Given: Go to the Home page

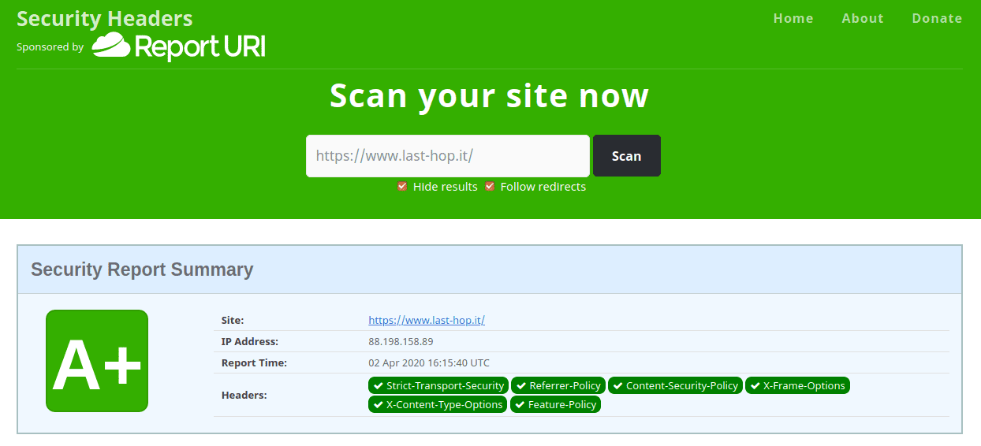Looking at the screenshot, I should click(x=793, y=18).
